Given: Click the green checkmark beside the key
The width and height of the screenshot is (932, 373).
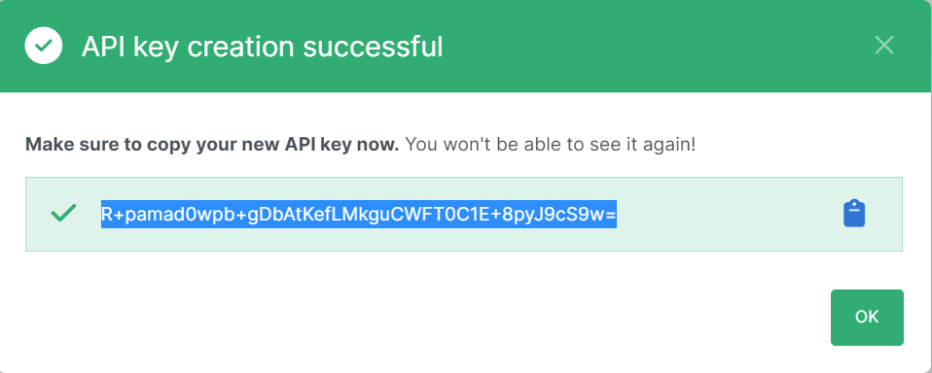Looking at the screenshot, I should click(63, 213).
